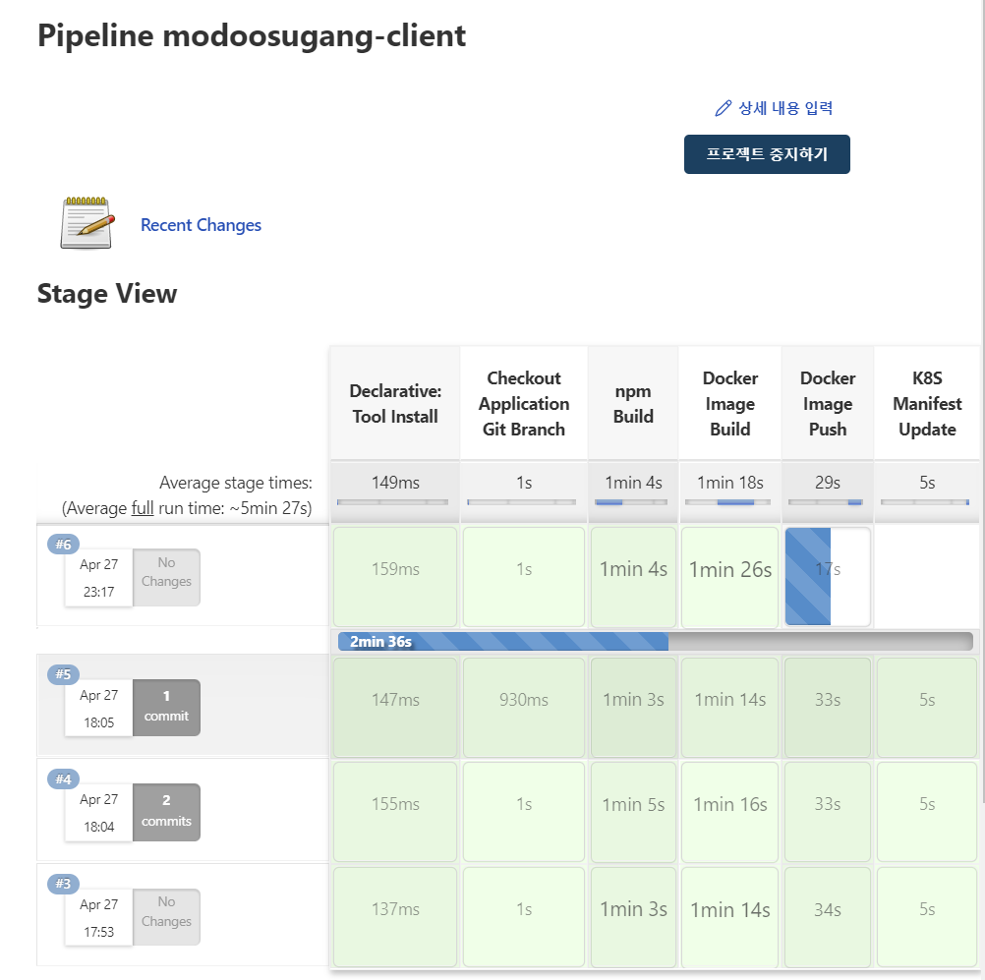Click the average 1min 18s Docker Build time
Image resolution: width=985 pixels, height=980 pixels.
(730, 483)
